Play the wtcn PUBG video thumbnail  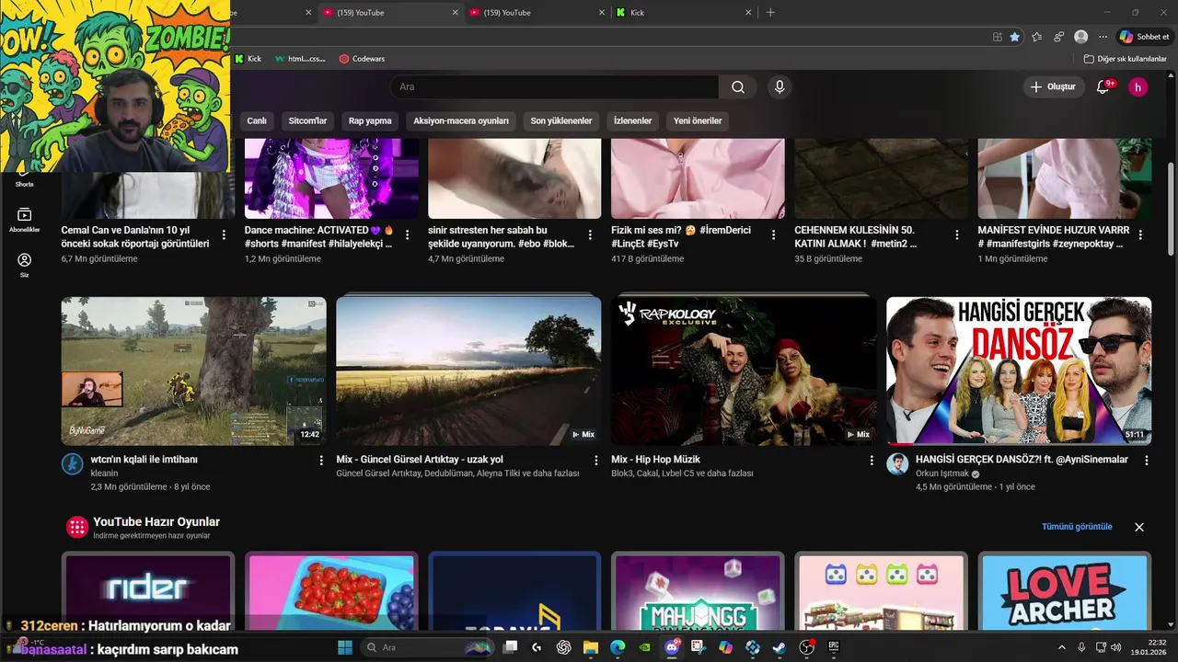pos(193,371)
